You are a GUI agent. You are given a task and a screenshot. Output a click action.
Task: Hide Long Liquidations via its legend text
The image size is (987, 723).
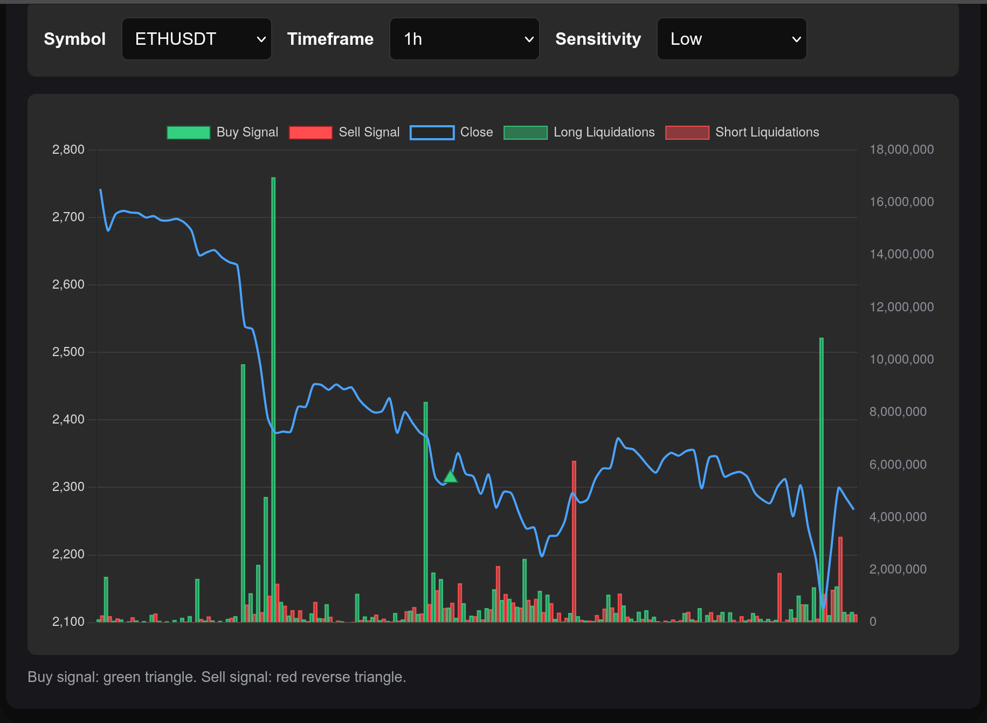(x=604, y=133)
